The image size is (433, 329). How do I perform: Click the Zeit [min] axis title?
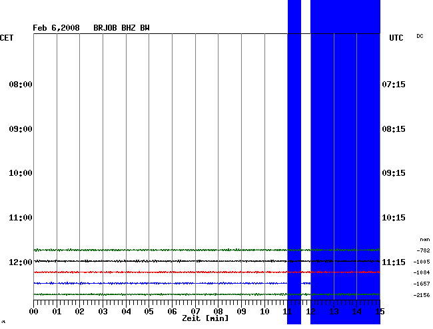tap(205, 318)
